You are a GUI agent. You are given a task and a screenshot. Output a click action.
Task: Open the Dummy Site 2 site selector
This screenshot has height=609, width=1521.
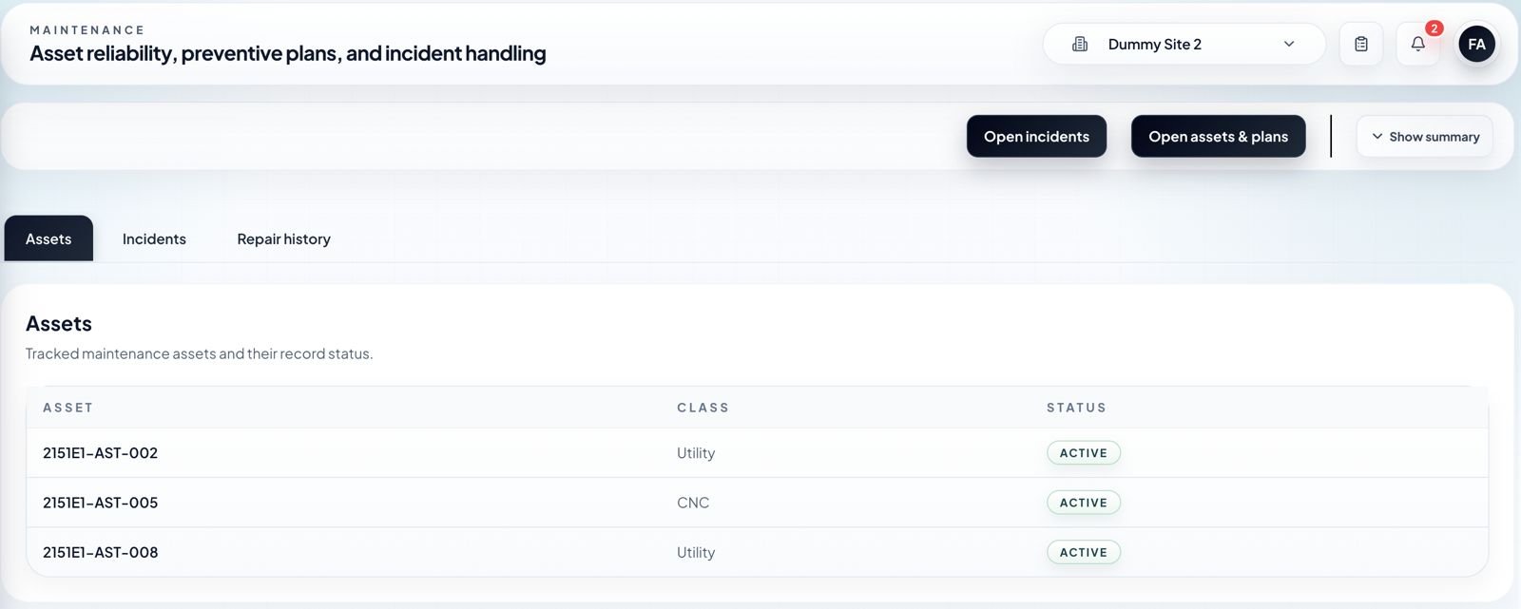click(1184, 44)
